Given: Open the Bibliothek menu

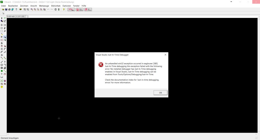Looking at the screenshot, I should coord(56,6).
